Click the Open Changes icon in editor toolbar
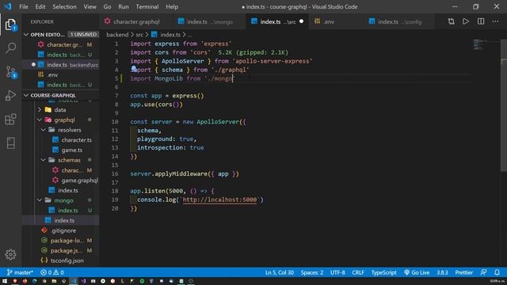 click(451, 21)
